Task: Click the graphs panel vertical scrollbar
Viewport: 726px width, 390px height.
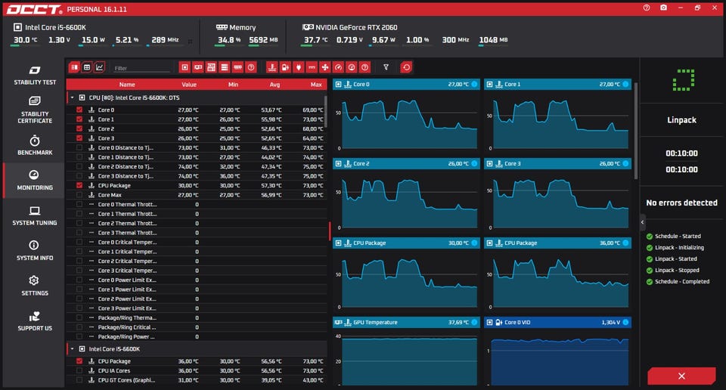Action: click(x=636, y=132)
